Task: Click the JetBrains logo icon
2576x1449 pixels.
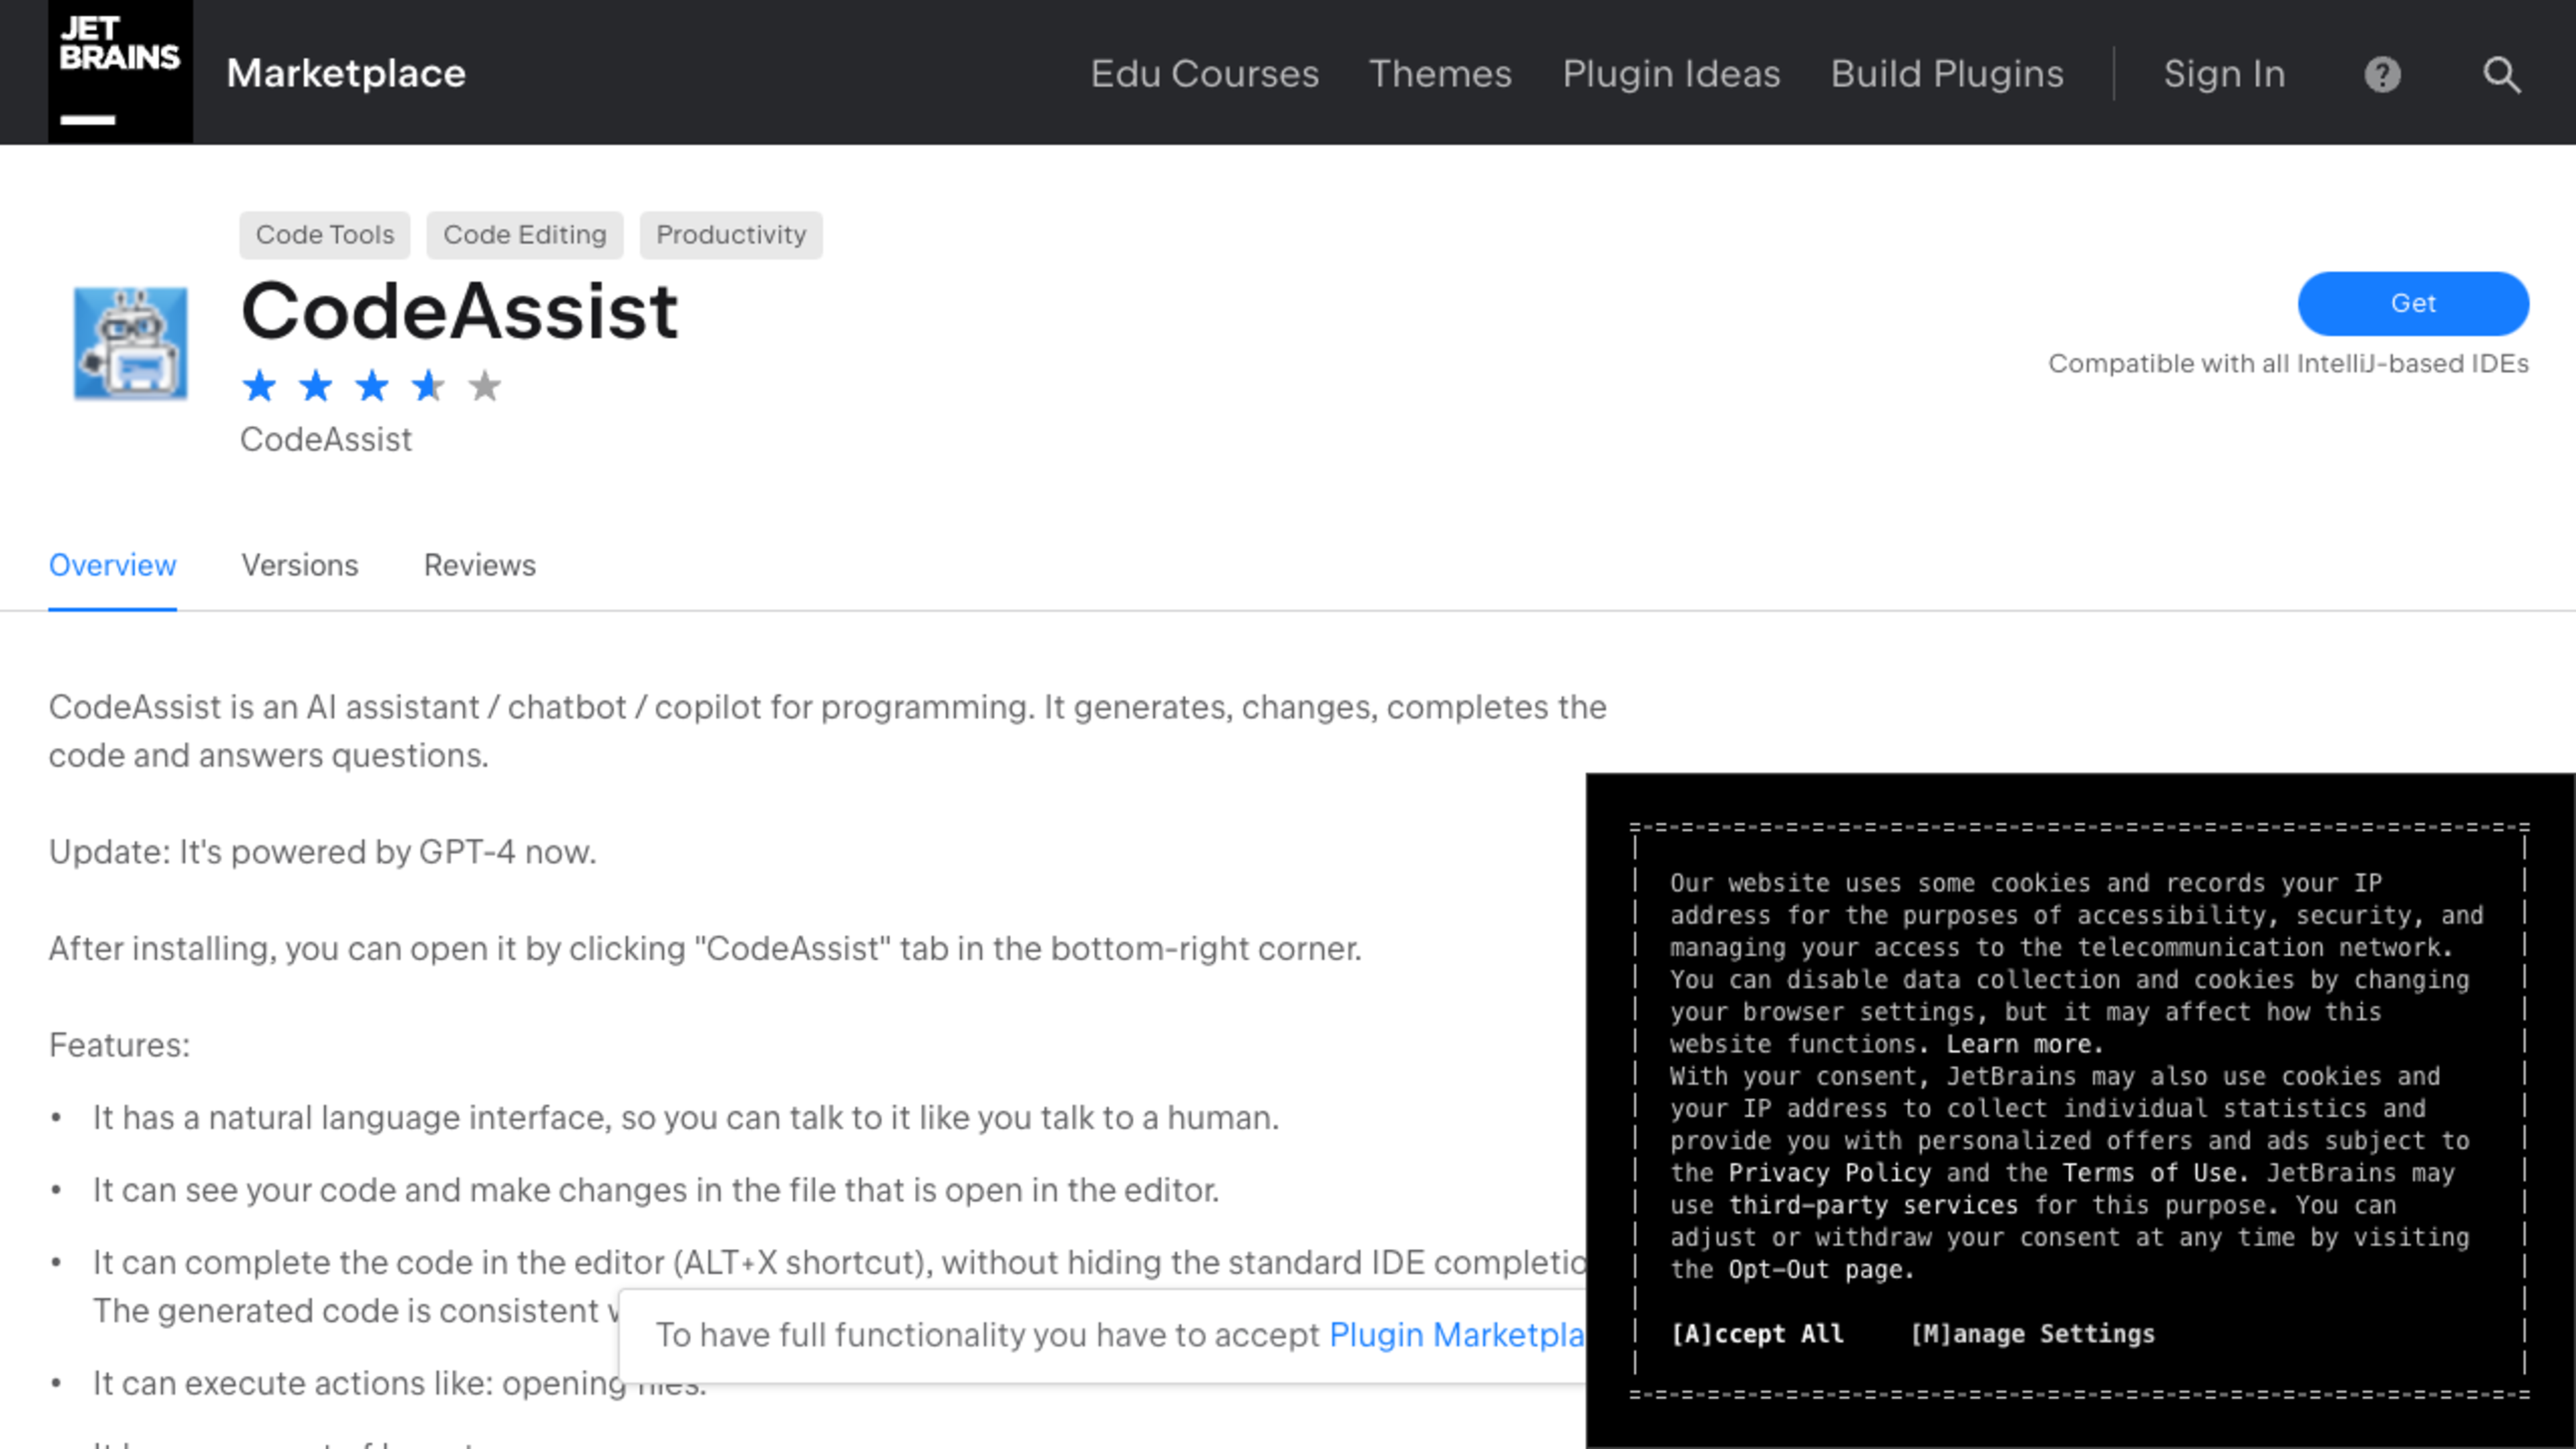Action: [120, 71]
